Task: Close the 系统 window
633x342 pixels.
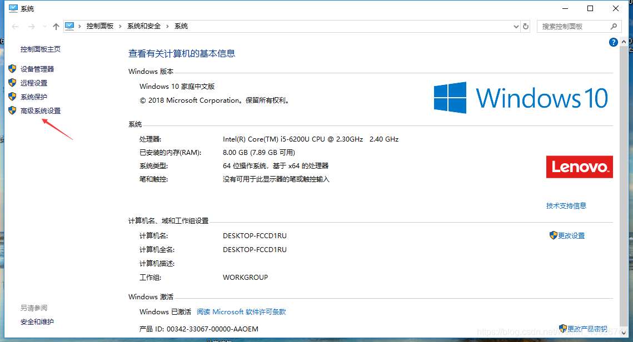Action: point(616,8)
